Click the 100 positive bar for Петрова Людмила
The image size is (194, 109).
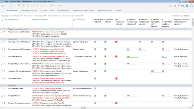point(132,57)
